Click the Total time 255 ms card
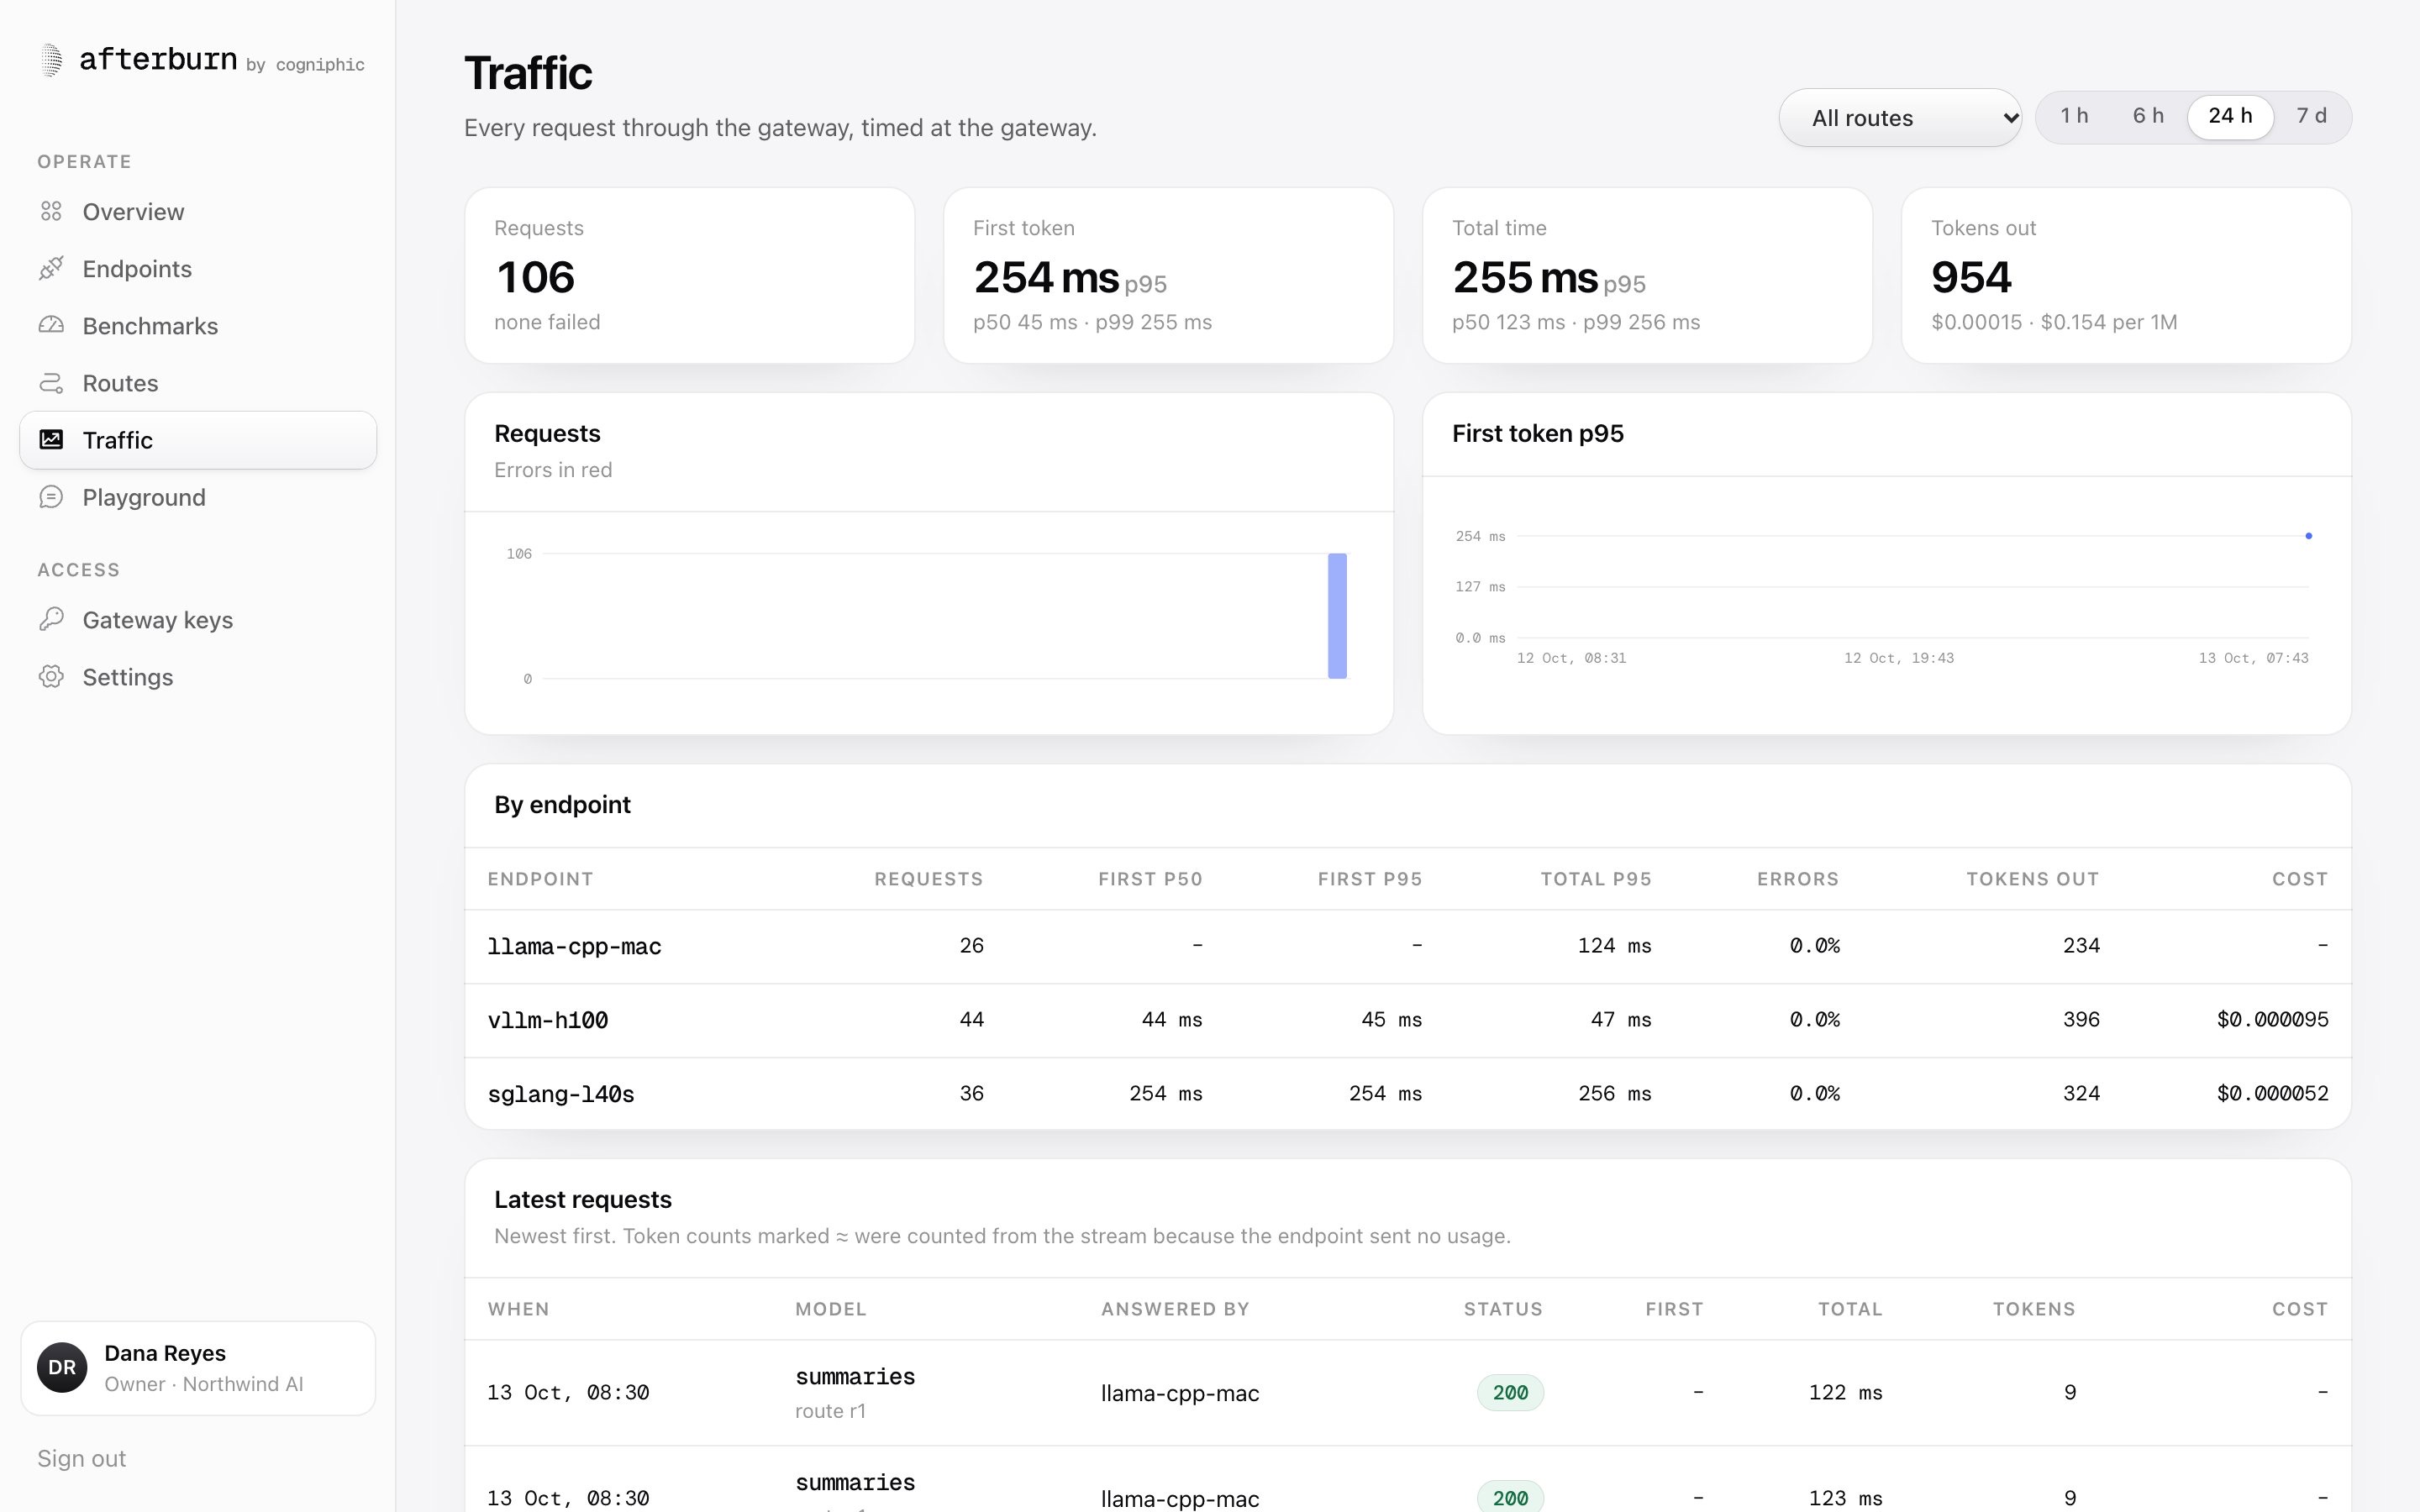Image resolution: width=2420 pixels, height=1512 pixels. 1647,275
